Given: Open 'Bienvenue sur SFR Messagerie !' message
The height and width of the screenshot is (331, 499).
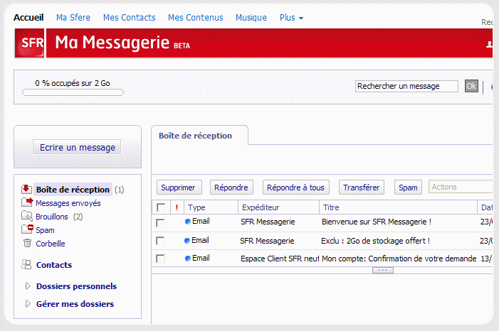Looking at the screenshot, I should coord(376,222).
